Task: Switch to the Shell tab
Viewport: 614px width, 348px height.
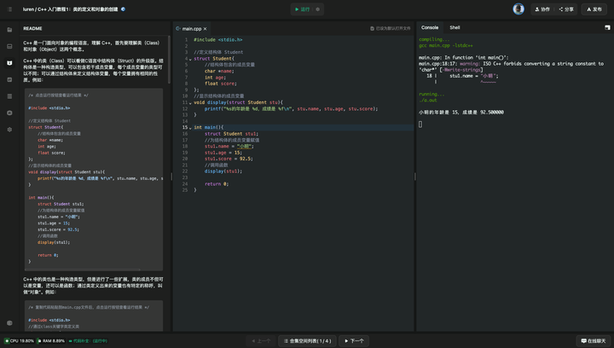Action: pyautogui.click(x=455, y=27)
